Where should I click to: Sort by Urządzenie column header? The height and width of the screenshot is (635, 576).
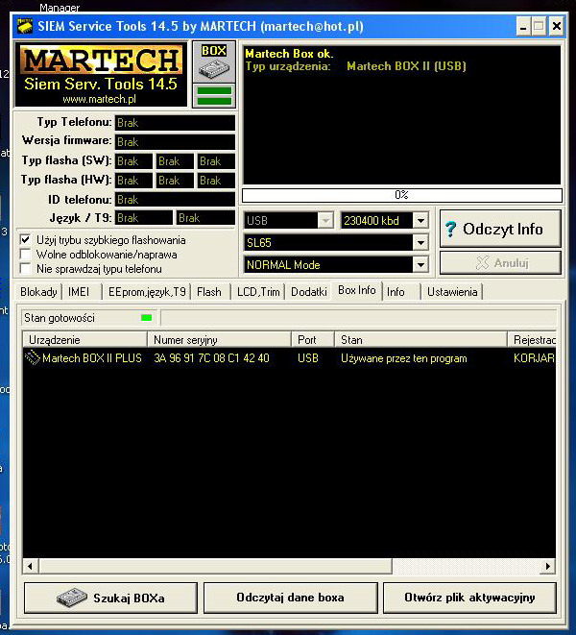coord(85,340)
